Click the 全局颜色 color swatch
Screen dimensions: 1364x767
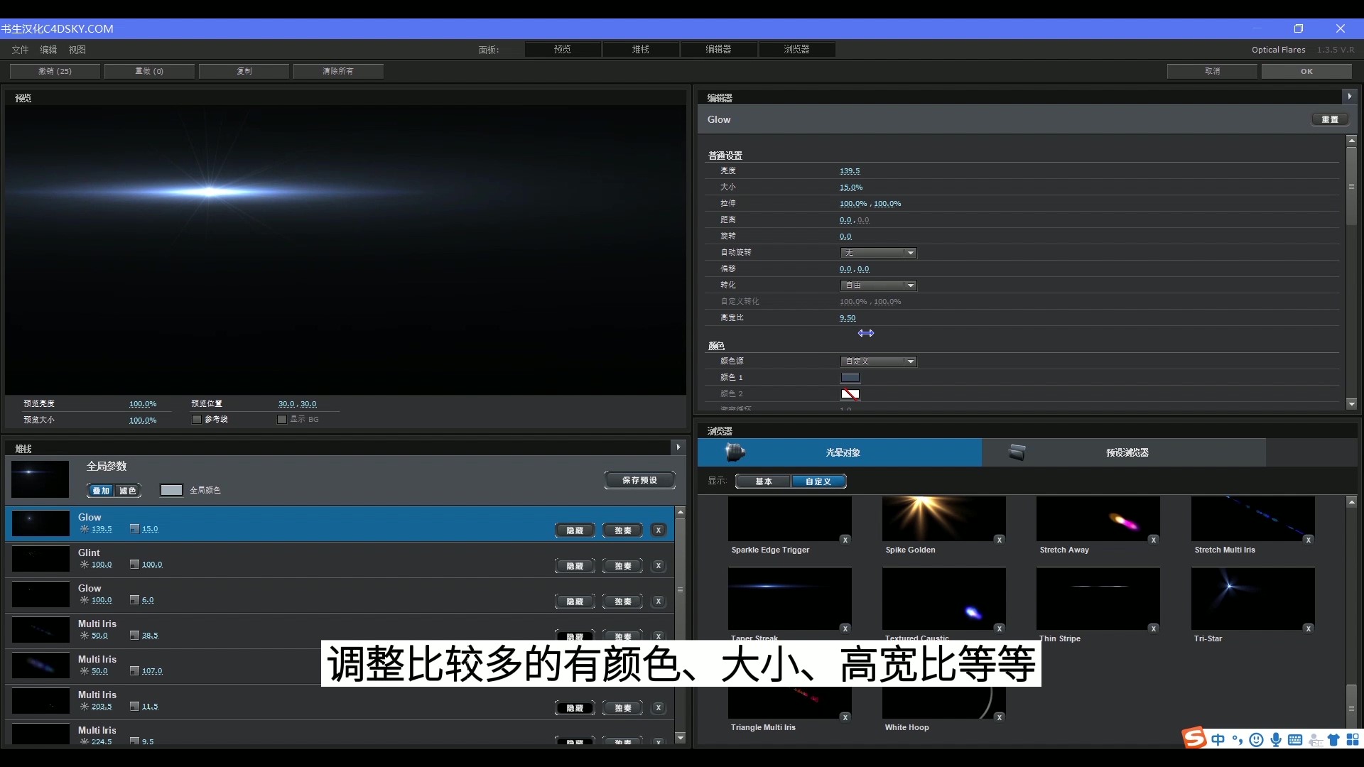(x=170, y=490)
